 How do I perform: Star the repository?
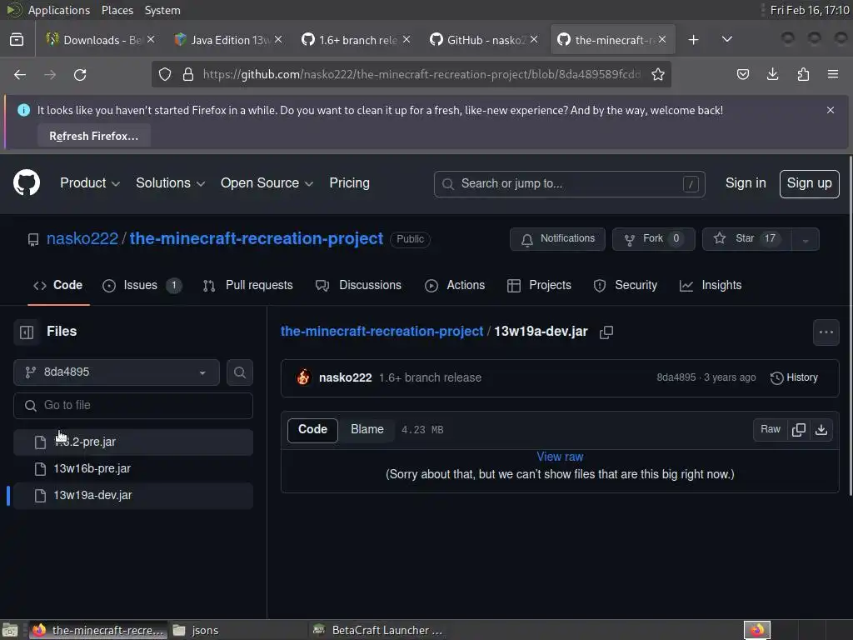(746, 239)
